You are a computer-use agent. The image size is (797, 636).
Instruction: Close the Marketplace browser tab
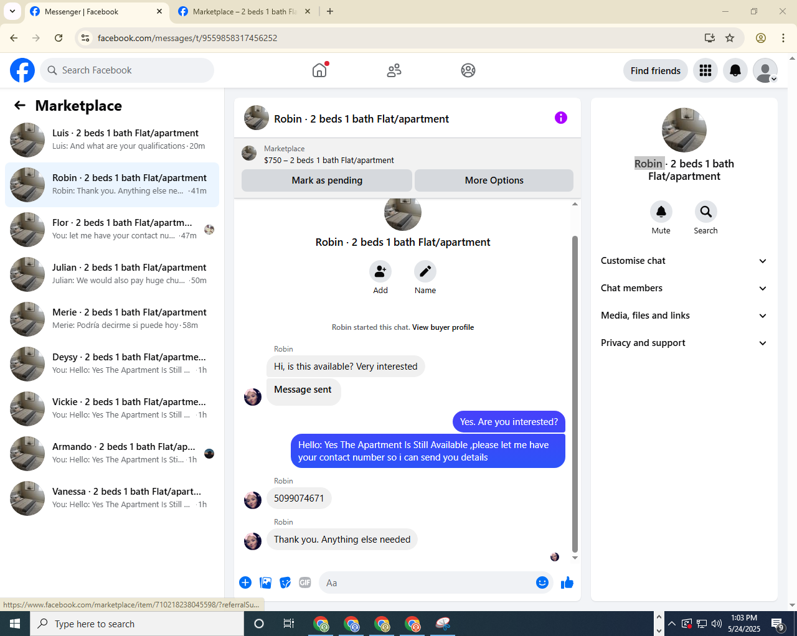(x=307, y=11)
